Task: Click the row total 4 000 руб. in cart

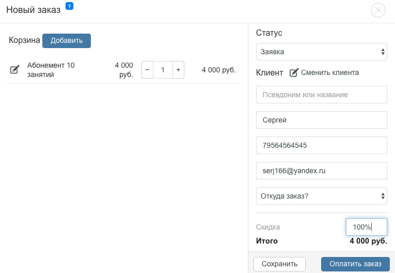Action: coord(218,70)
